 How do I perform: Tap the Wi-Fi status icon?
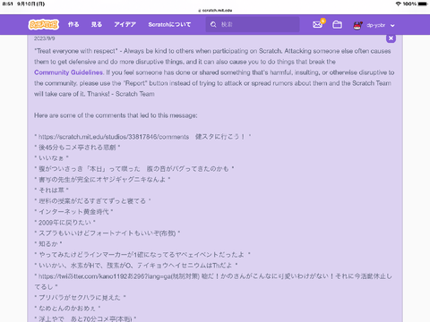click(399, 4)
